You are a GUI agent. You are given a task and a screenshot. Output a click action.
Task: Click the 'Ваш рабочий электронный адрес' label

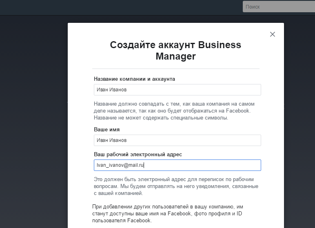138,154
